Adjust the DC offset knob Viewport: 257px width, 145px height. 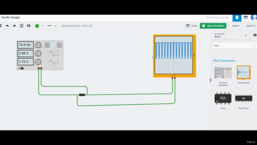[x=39, y=62]
